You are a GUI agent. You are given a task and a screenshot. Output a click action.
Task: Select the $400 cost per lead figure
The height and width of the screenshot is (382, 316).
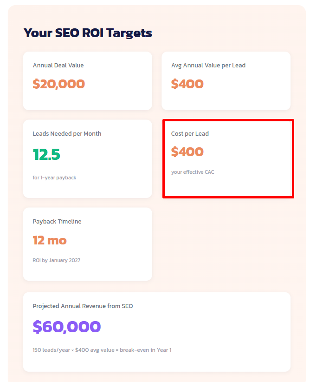(x=187, y=152)
